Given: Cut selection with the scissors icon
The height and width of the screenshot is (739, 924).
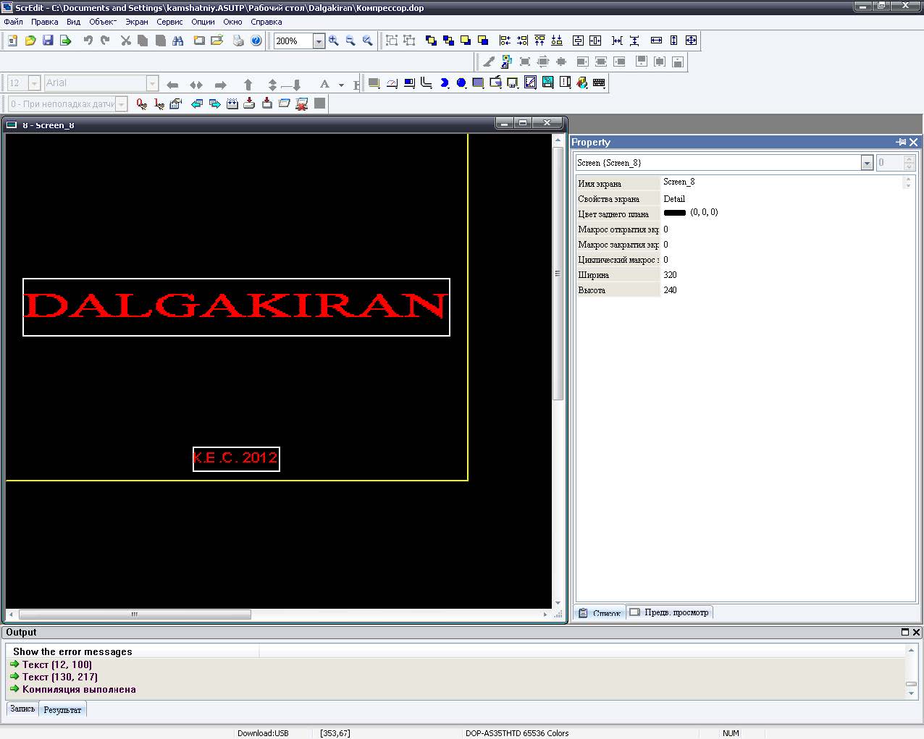Looking at the screenshot, I should 125,41.
